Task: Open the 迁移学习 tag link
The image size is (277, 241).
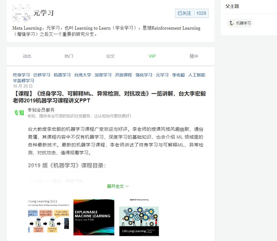Action: coord(42,75)
